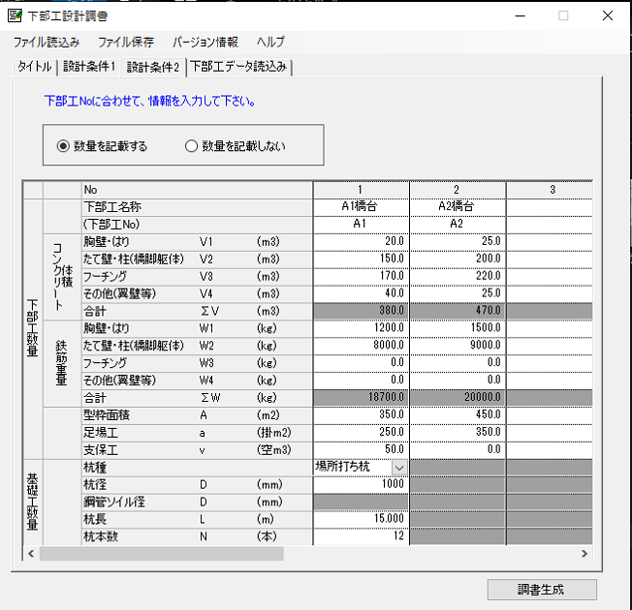Switch to the 下部工データ読込み tab
The height and width of the screenshot is (610, 632).
point(238,67)
